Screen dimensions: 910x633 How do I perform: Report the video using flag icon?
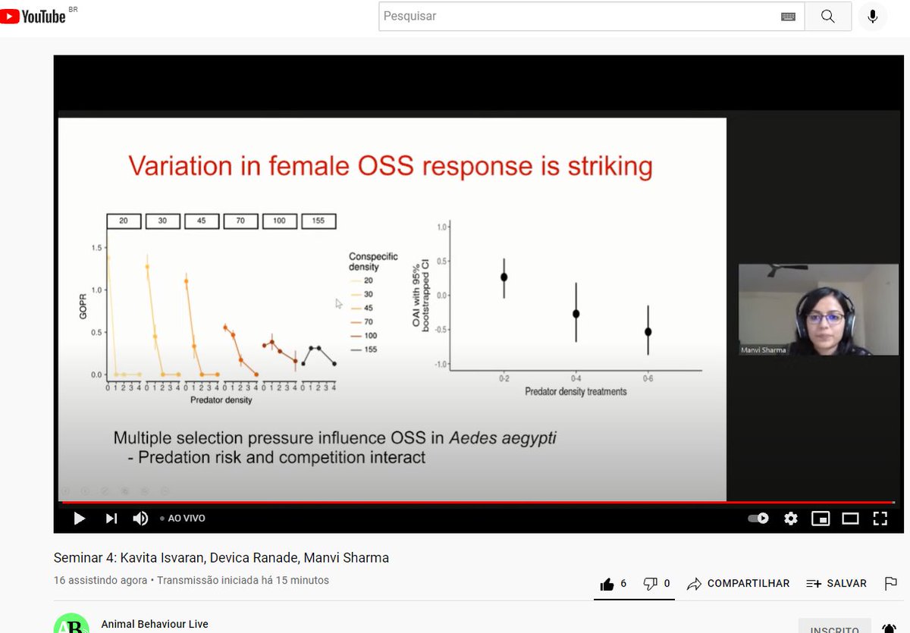[x=891, y=584]
